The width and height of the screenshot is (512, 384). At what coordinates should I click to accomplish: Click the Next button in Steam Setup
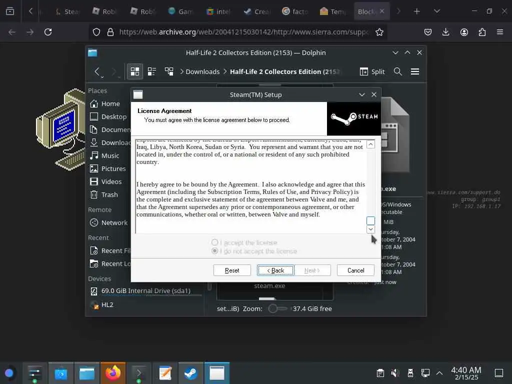(312, 270)
